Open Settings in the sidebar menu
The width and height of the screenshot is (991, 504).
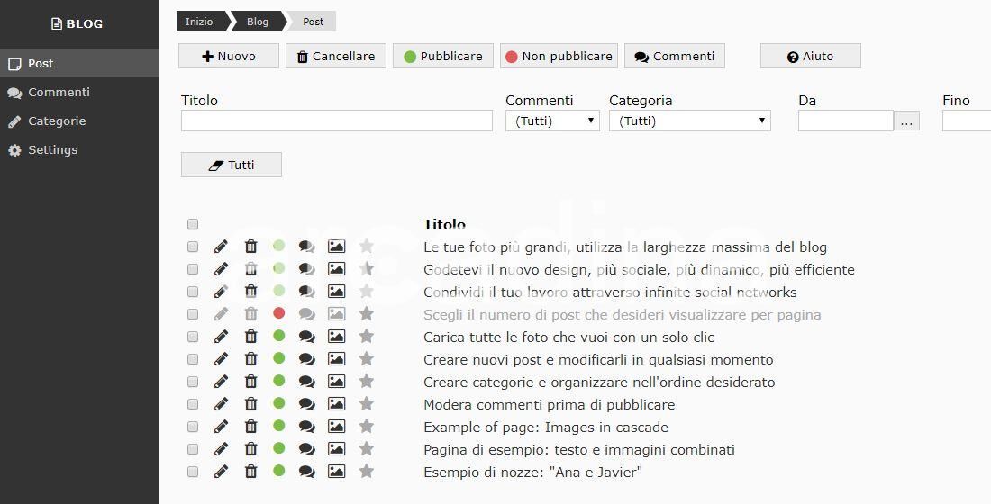point(53,150)
